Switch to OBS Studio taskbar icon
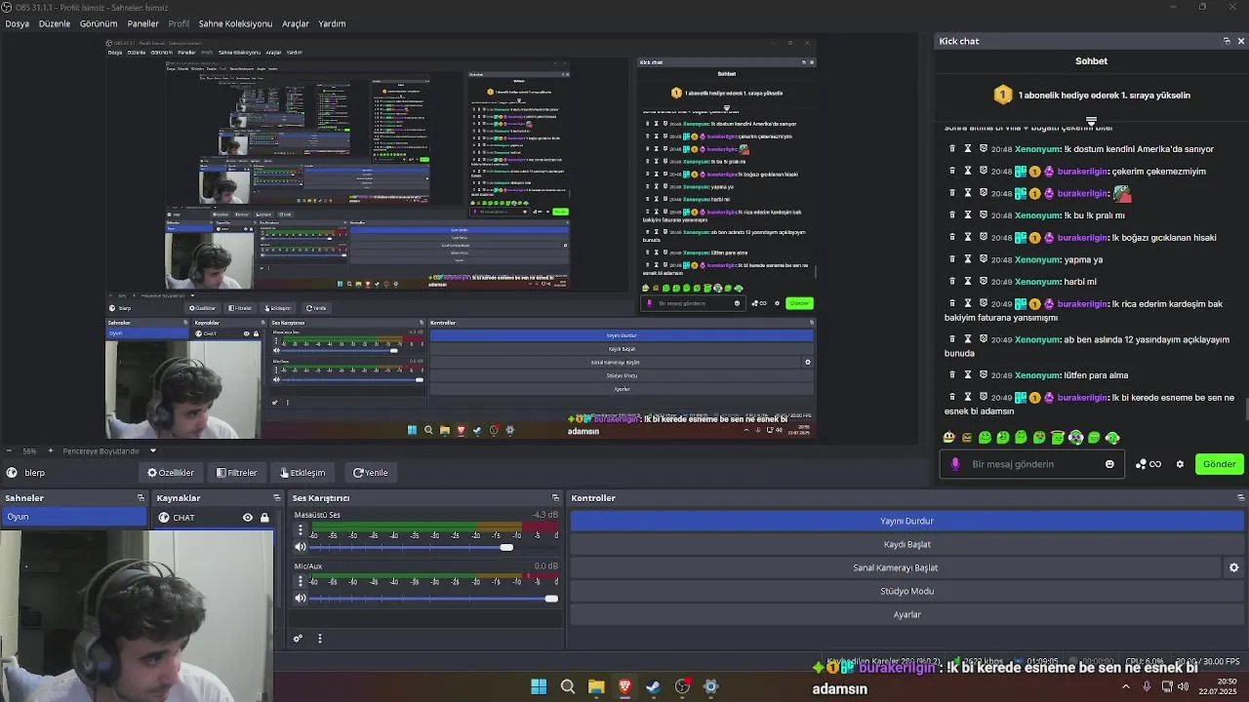Viewport: 1249px width, 702px height. (x=682, y=686)
